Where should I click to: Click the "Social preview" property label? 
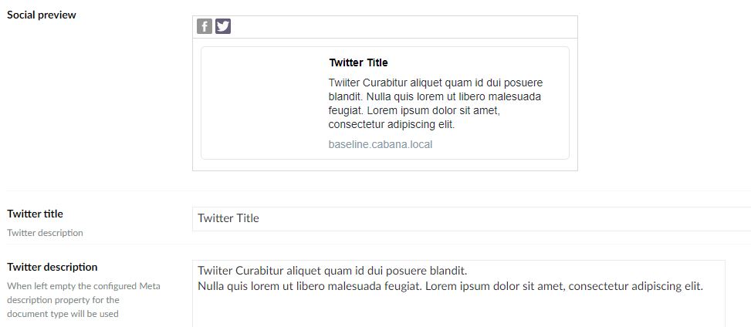click(42, 15)
